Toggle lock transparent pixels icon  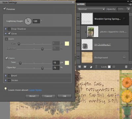pyautogui.click(x=109, y=67)
